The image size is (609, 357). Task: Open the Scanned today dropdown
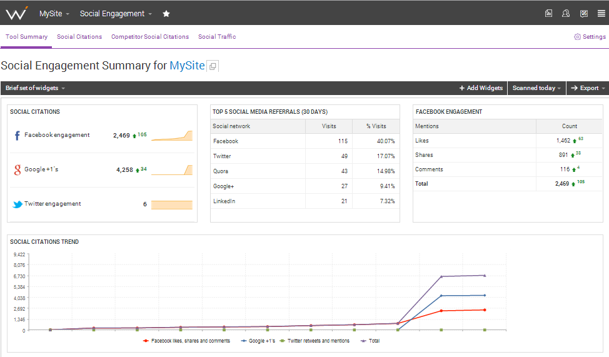point(536,88)
